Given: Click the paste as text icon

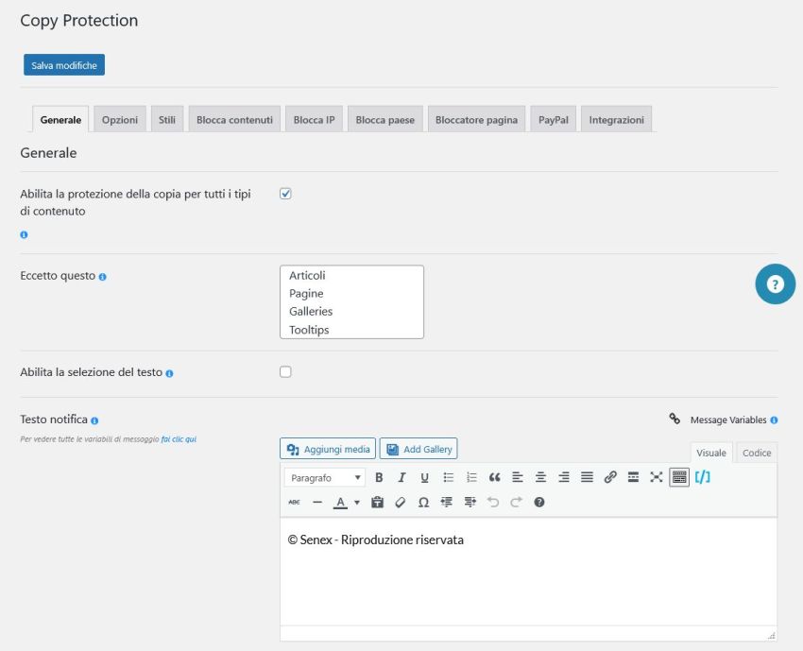Looking at the screenshot, I should click(378, 502).
